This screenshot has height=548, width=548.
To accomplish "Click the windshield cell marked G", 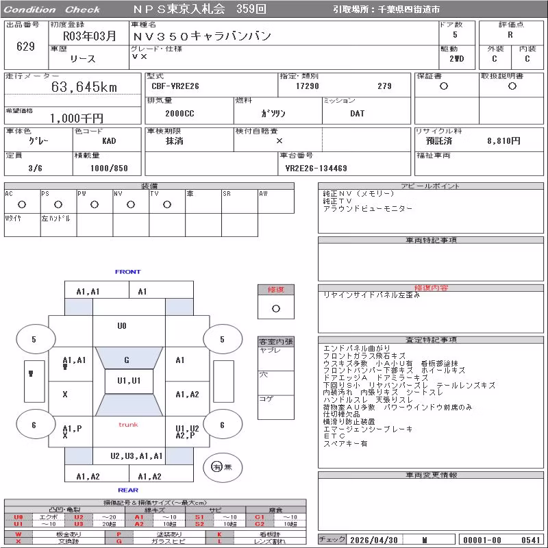I will click(129, 358).
